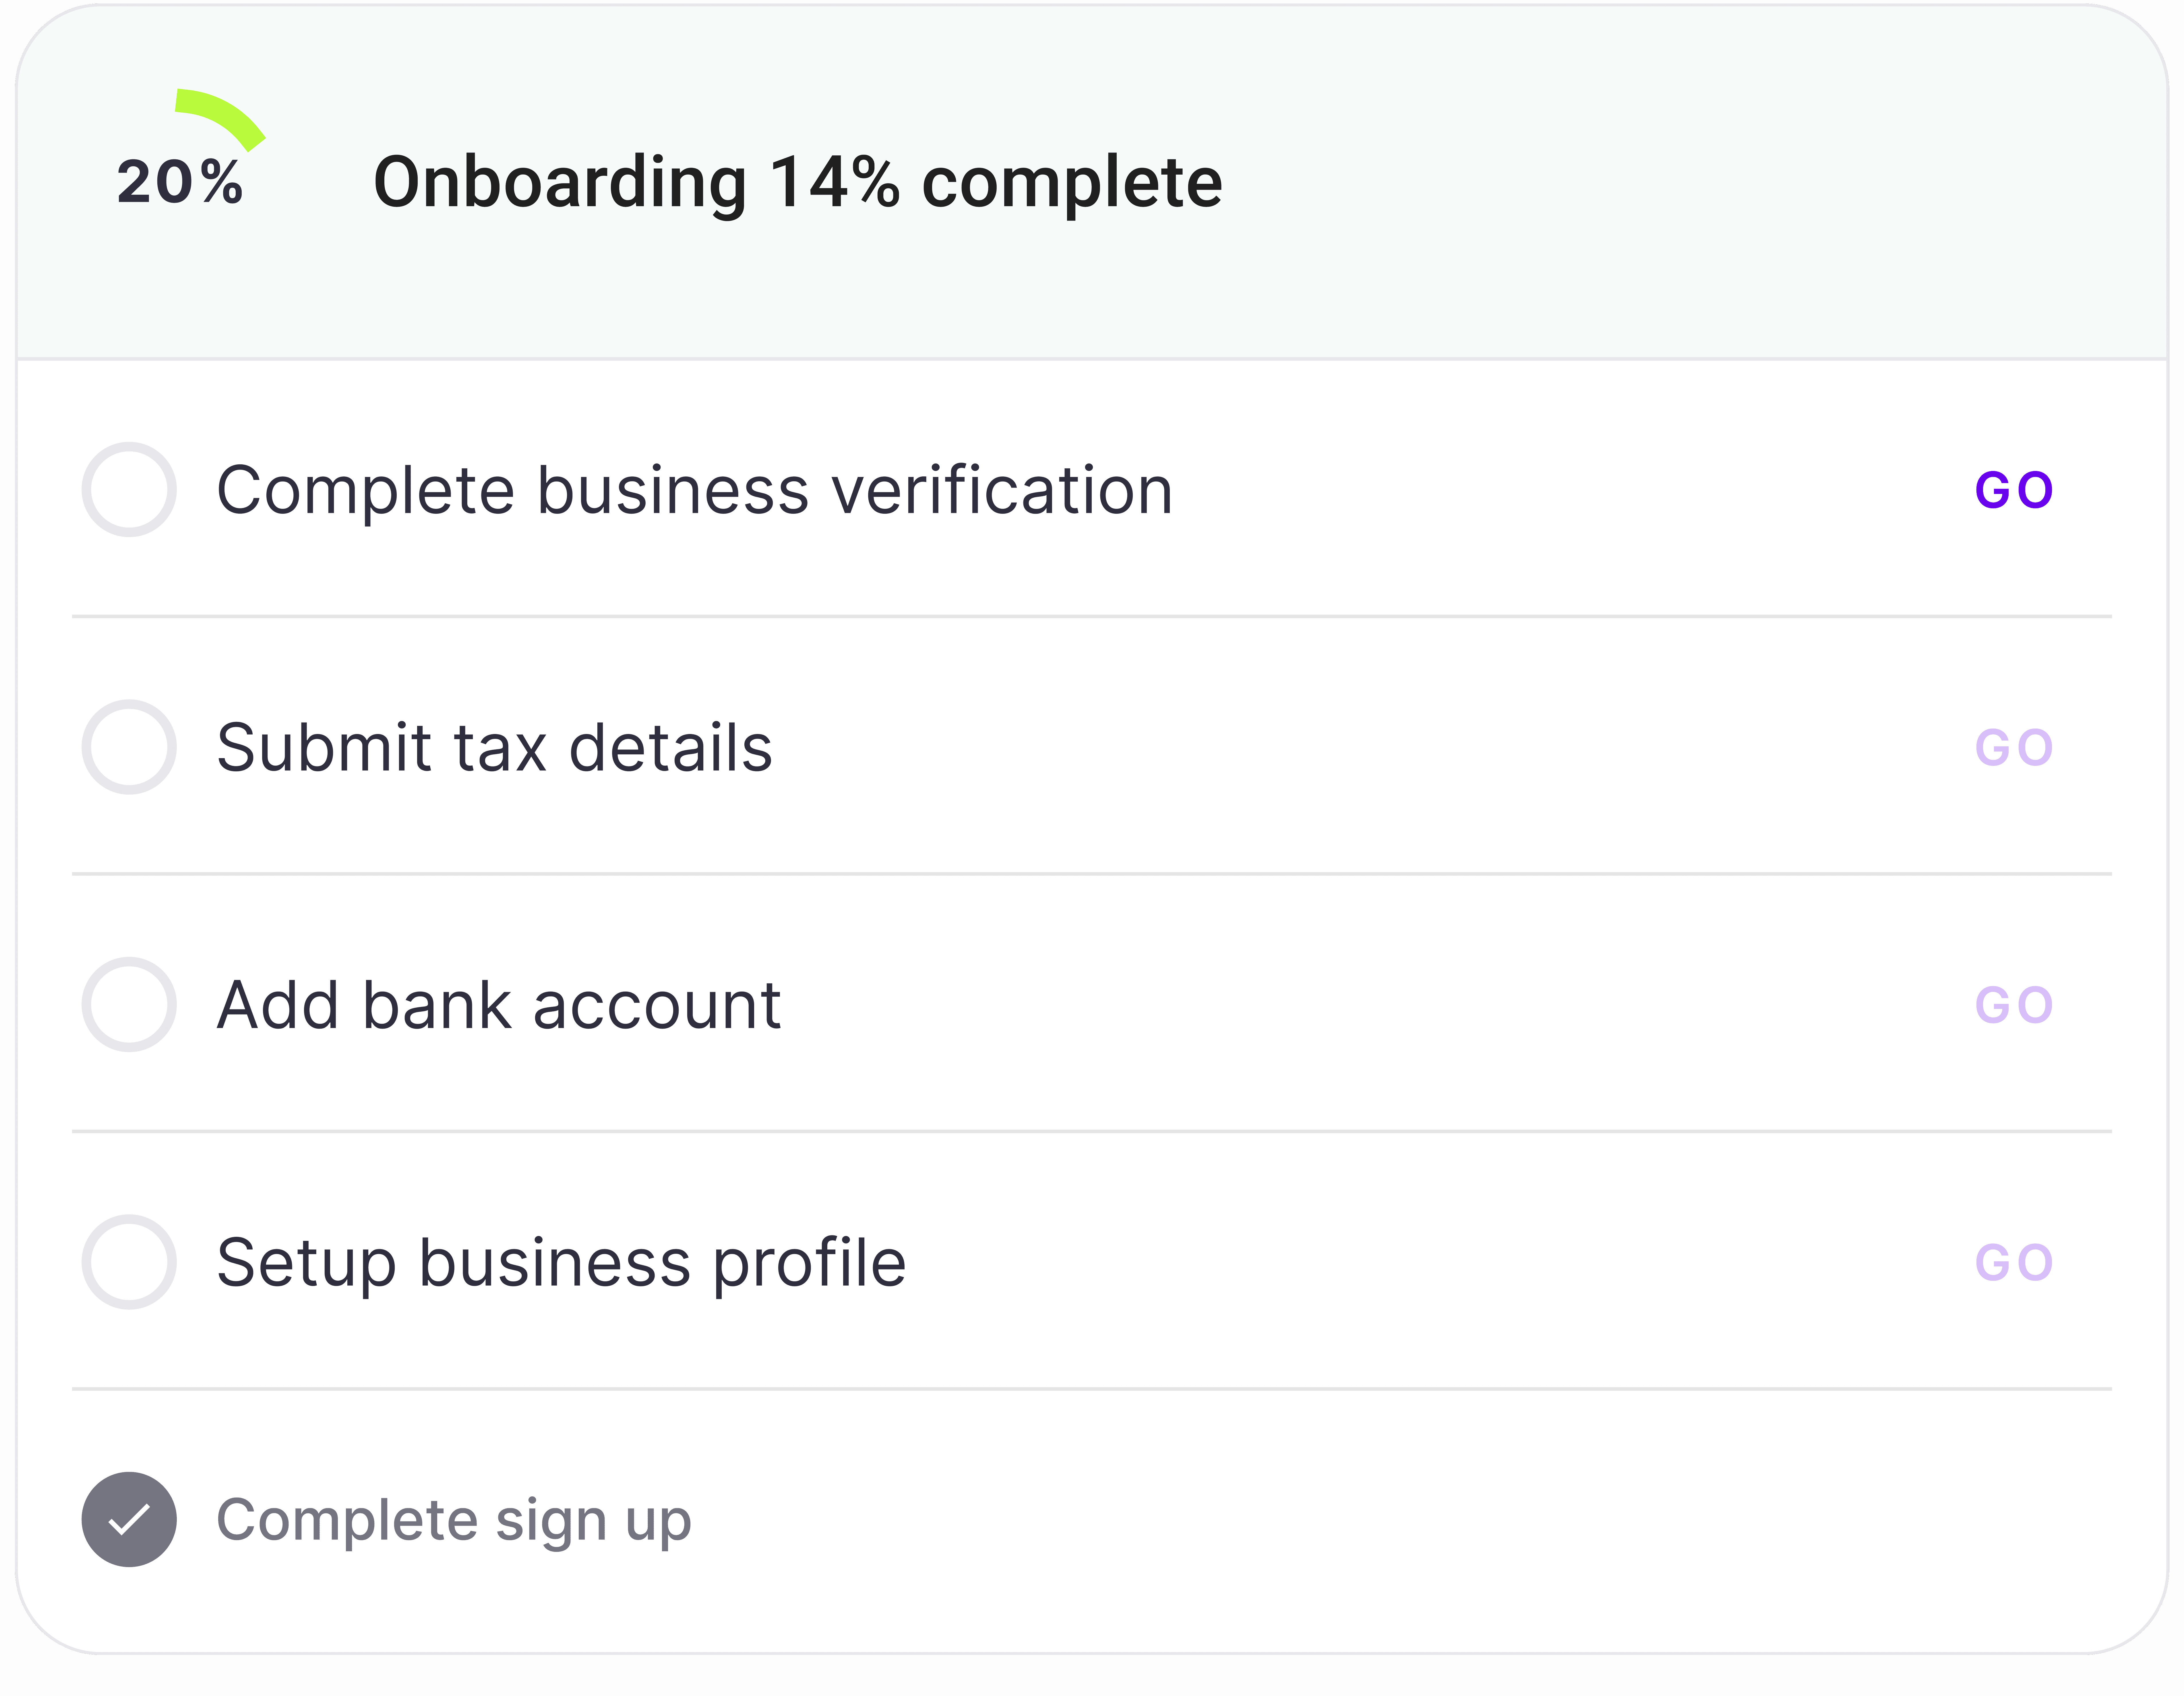
Task: Click the white checkmark in the completed circle
Action: pos(129,1520)
